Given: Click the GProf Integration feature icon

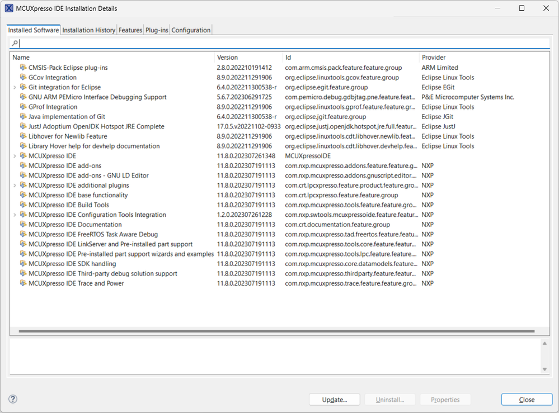Looking at the screenshot, I should tap(23, 106).
